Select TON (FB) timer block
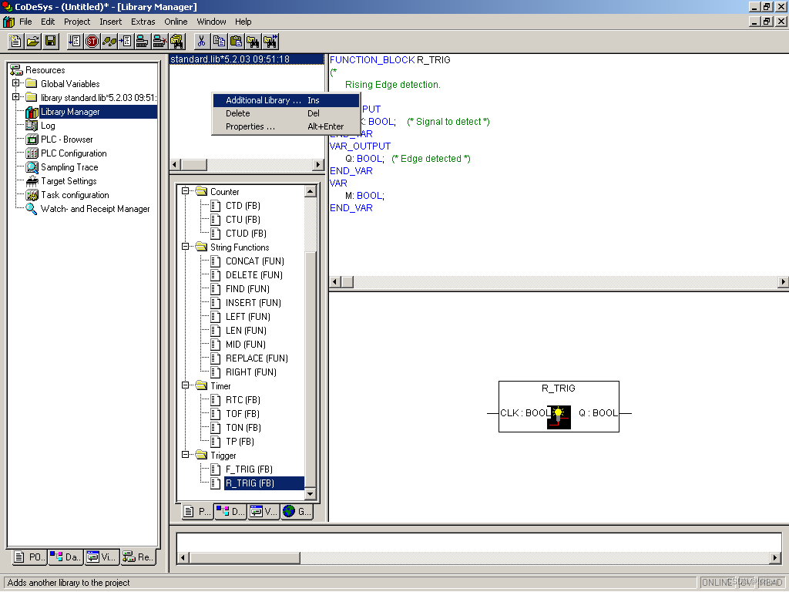This screenshot has width=789, height=592. point(243,427)
